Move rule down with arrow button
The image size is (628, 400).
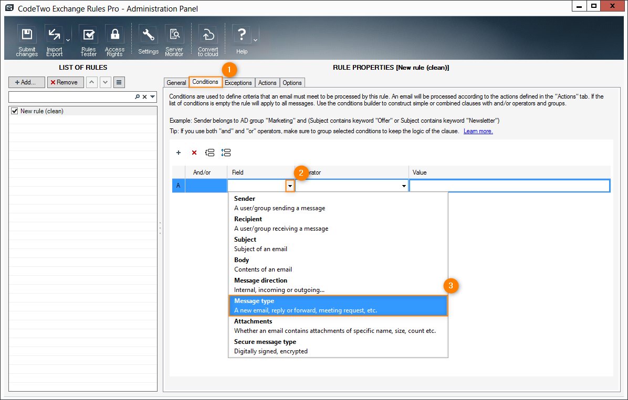click(106, 82)
